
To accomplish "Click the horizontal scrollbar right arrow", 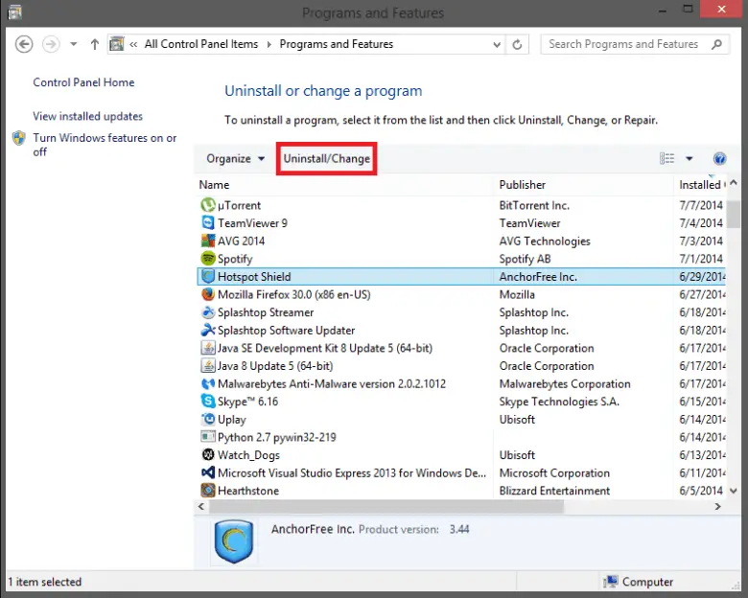I will [x=718, y=507].
